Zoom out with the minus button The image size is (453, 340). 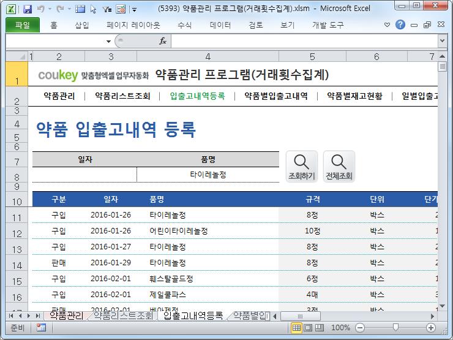point(360,328)
